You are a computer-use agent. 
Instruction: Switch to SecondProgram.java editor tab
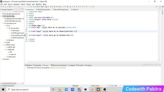coord(61,9)
